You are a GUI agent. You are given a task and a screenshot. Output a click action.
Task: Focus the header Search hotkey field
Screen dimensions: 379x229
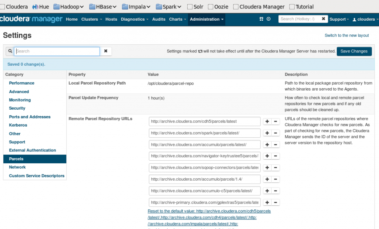point(299,19)
